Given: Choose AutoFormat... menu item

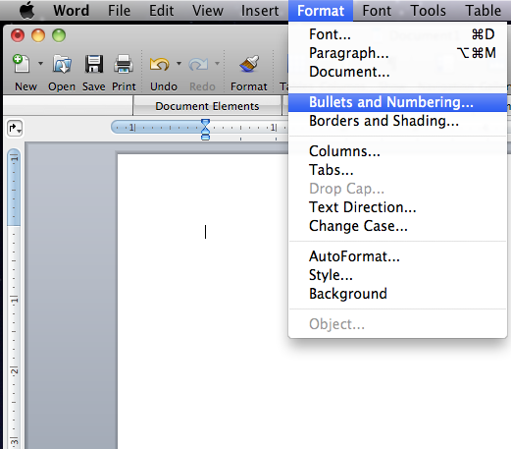Looking at the screenshot, I should (397, 256).
